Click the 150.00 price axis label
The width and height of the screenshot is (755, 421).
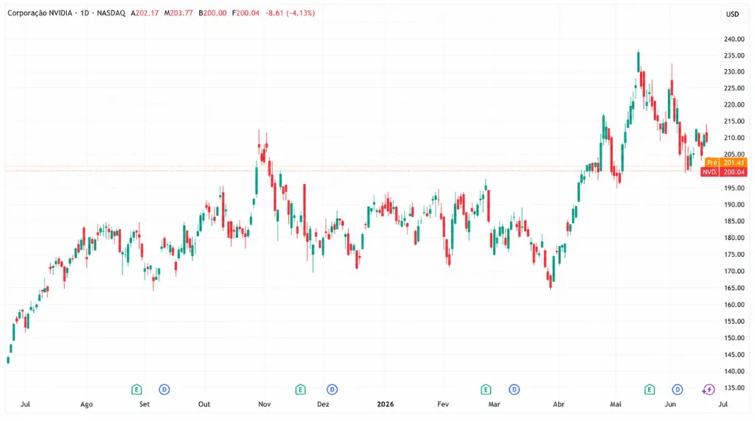coord(734,338)
